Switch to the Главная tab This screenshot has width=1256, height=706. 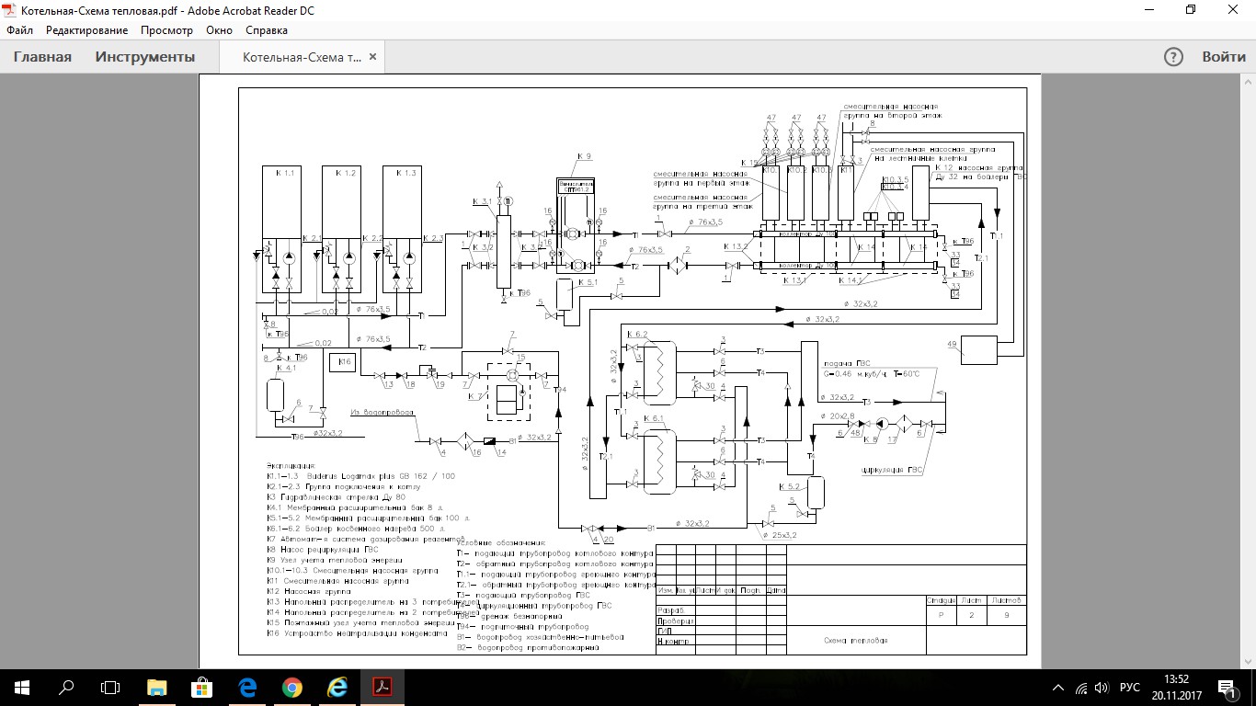42,57
